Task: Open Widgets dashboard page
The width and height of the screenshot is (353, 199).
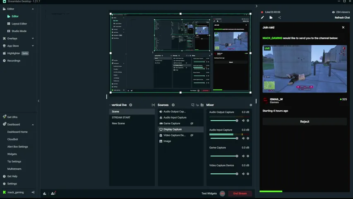Action: 12,154
